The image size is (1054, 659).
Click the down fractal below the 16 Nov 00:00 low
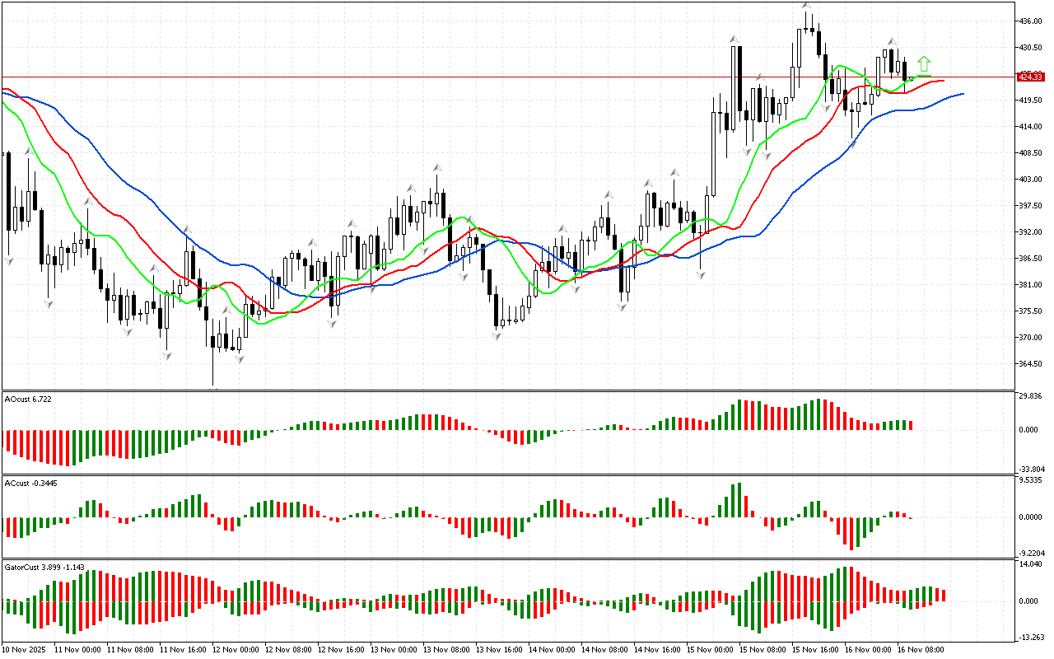(851, 143)
